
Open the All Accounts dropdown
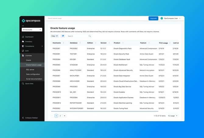pos(32,30)
